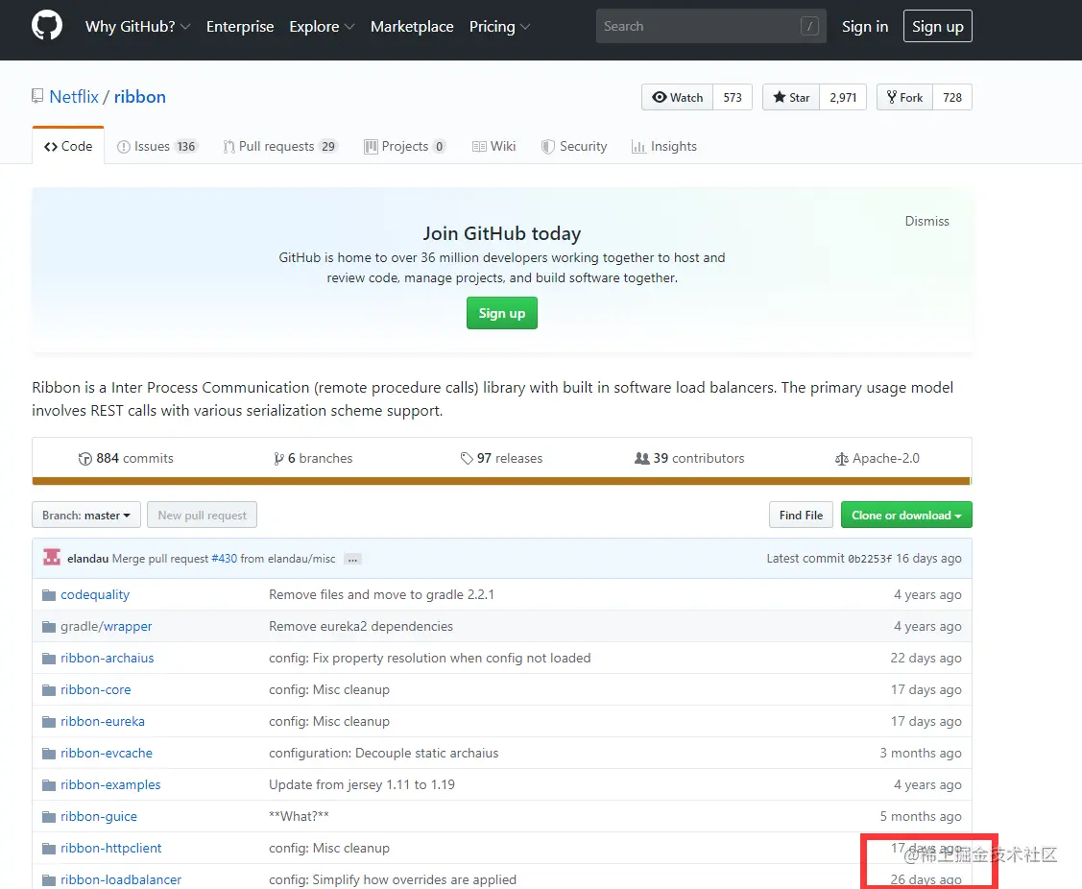Expand the Pricing menu

coord(499,26)
